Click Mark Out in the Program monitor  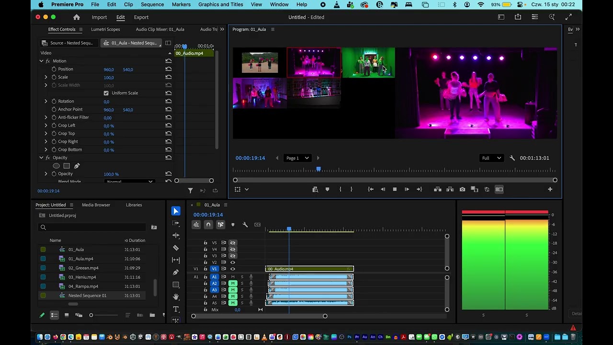point(352,189)
